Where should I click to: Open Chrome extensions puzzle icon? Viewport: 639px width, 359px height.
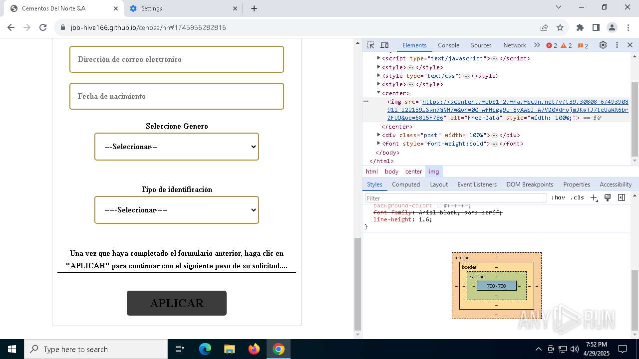(x=580, y=27)
